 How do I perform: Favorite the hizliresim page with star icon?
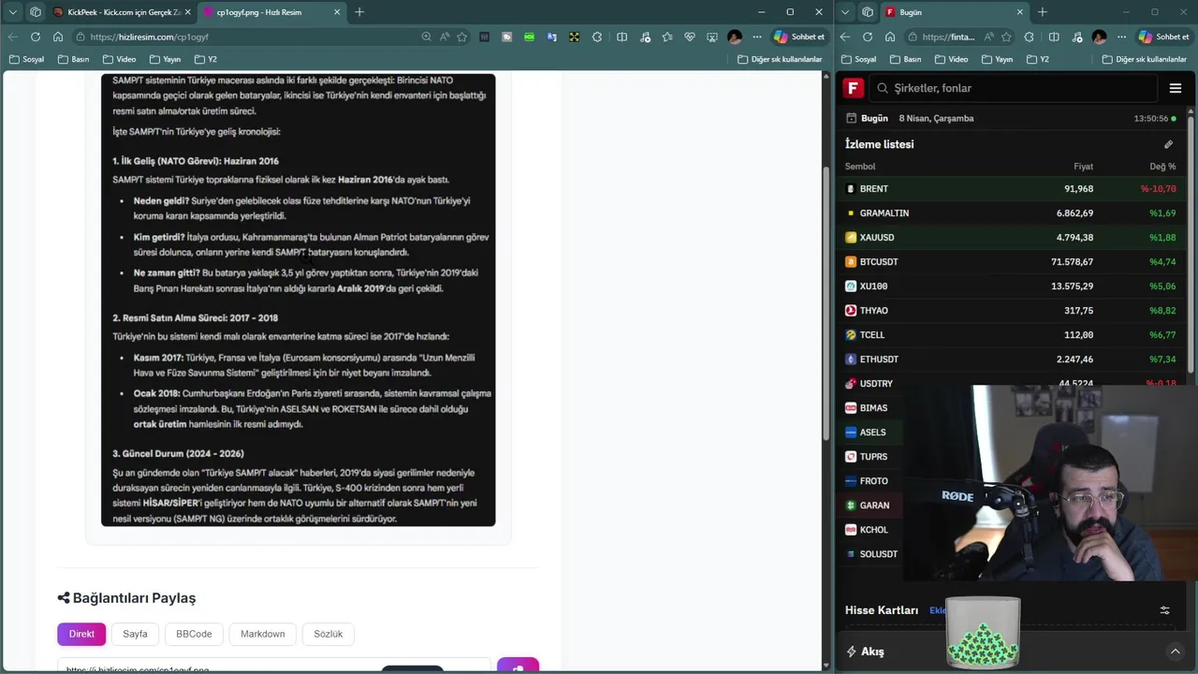[462, 37]
